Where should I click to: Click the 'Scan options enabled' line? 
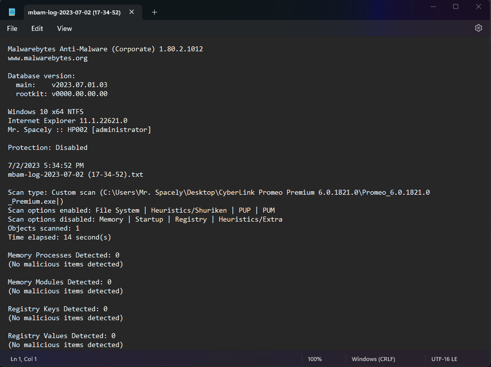141,210
